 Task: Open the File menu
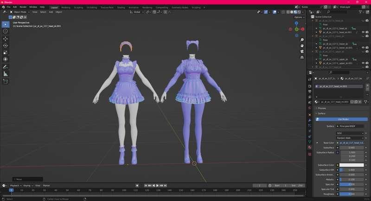(x=8, y=7)
